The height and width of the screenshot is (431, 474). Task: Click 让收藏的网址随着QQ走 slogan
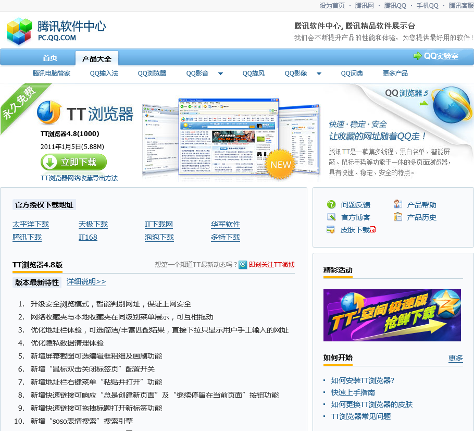coord(377,137)
